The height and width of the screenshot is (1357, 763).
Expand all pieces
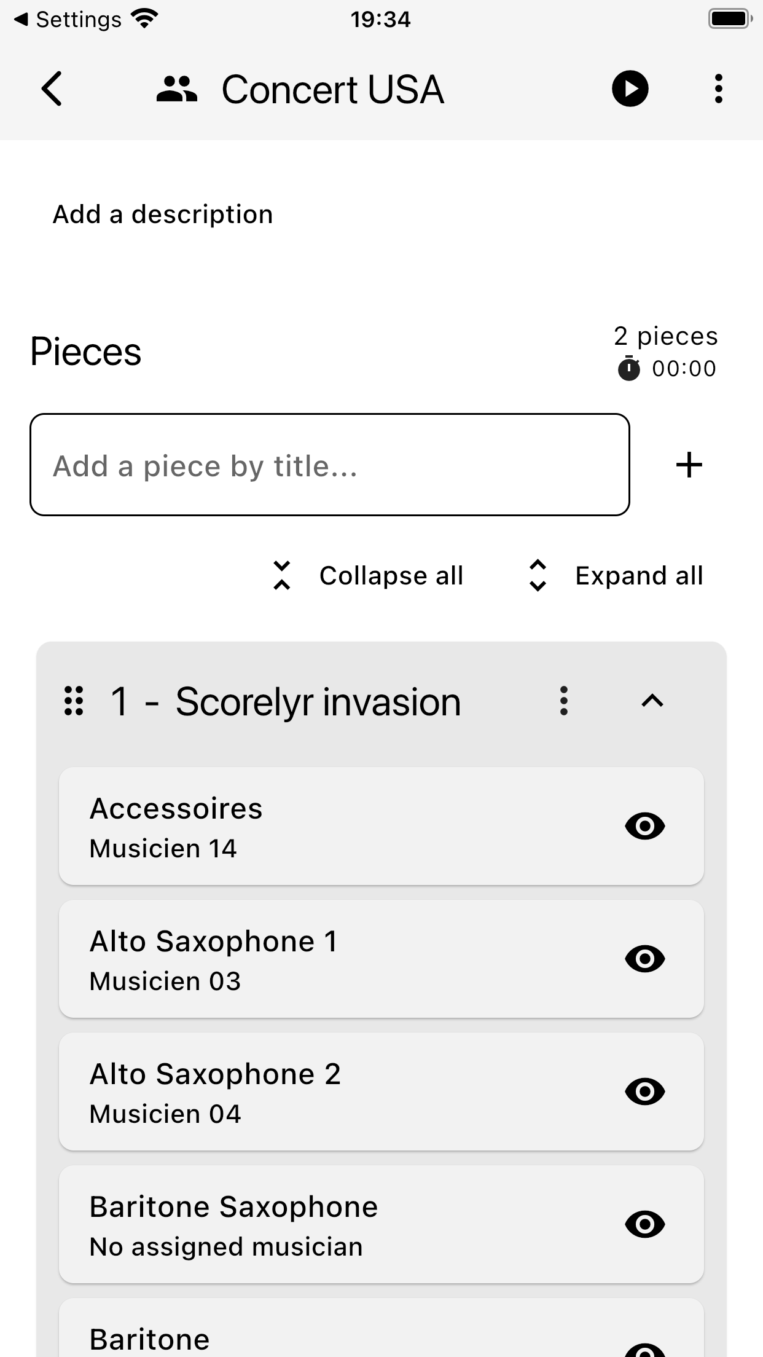[616, 576]
